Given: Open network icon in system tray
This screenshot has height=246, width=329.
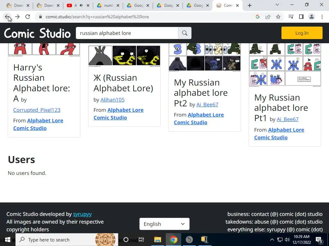Looking at the screenshot, I should (x=280, y=240).
